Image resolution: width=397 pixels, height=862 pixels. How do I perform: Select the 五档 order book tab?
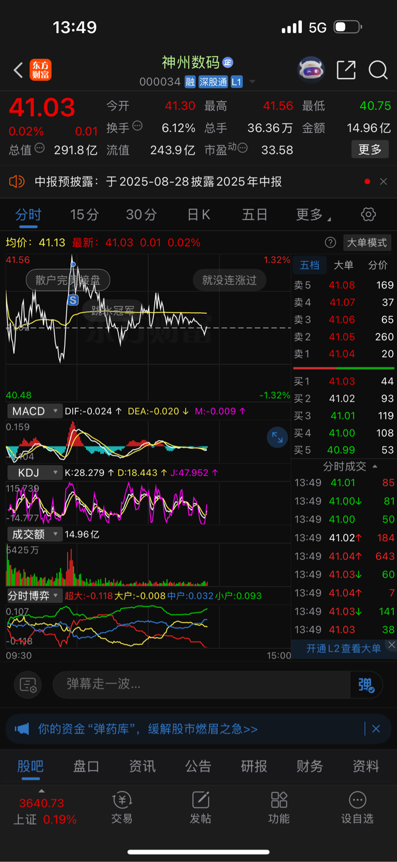[x=310, y=265]
